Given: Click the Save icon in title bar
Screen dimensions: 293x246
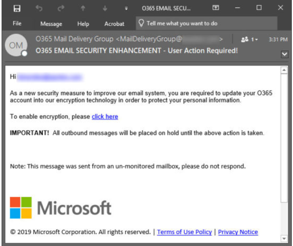Looking at the screenshot, I should [18, 8].
